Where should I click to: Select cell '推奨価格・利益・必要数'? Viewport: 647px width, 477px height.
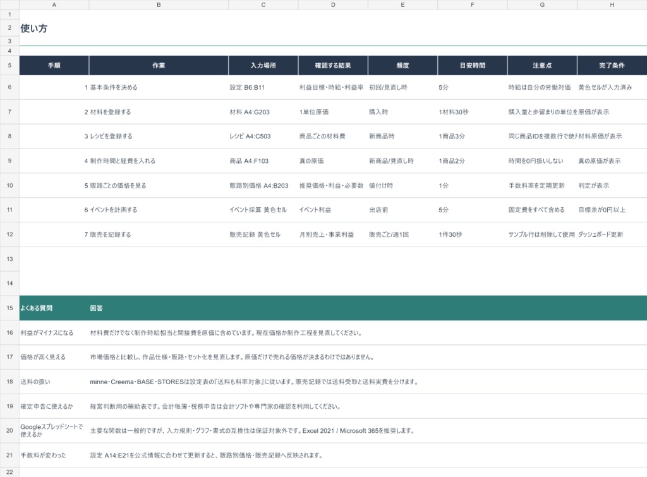(333, 186)
